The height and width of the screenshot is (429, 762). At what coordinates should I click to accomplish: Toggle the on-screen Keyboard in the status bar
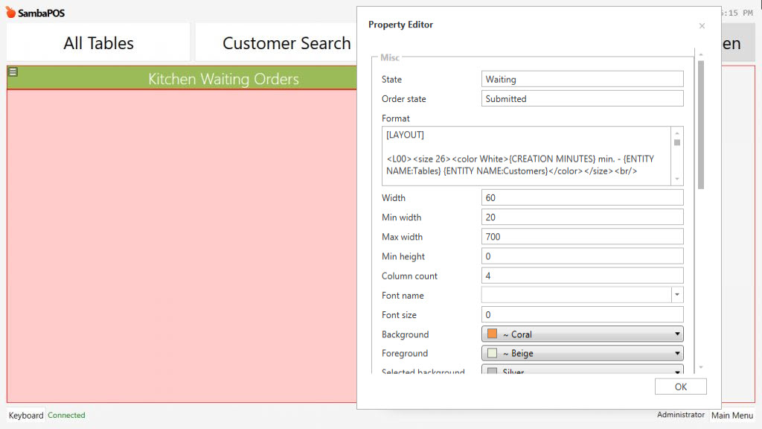[x=25, y=415]
